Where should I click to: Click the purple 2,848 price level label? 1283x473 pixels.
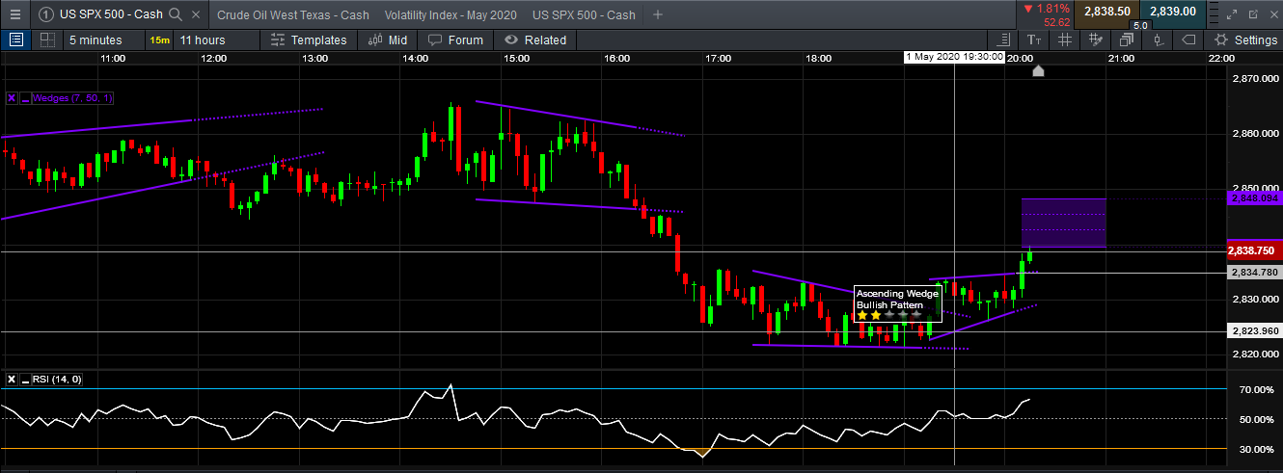pos(1253,197)
